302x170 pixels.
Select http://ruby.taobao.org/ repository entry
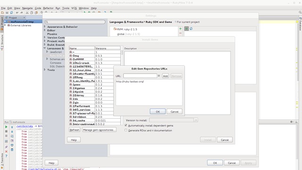130,81
